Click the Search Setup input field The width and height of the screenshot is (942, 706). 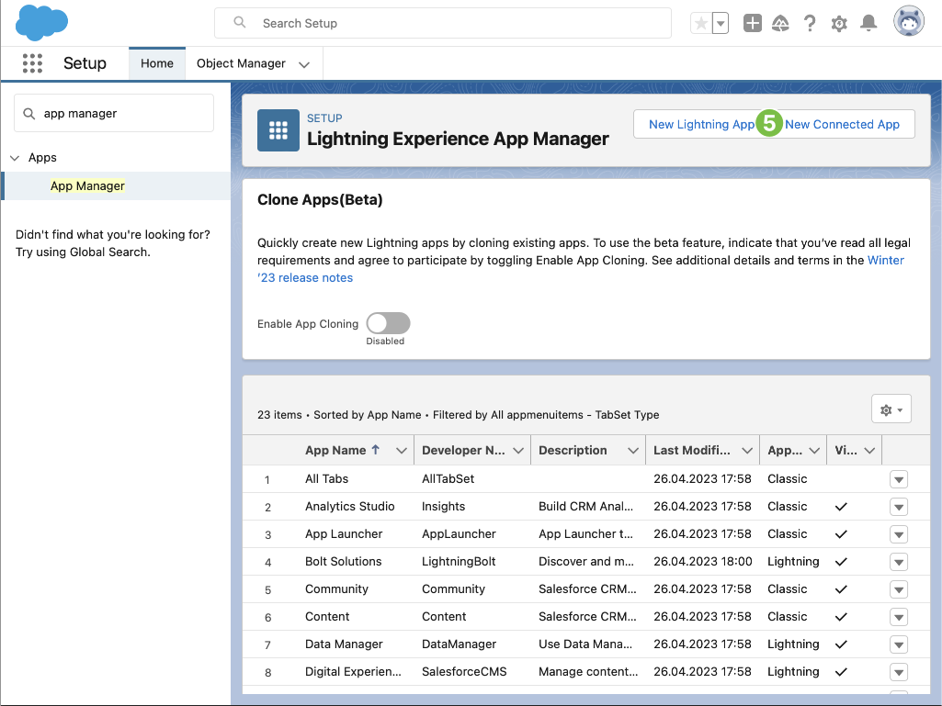tap(443, 23)
